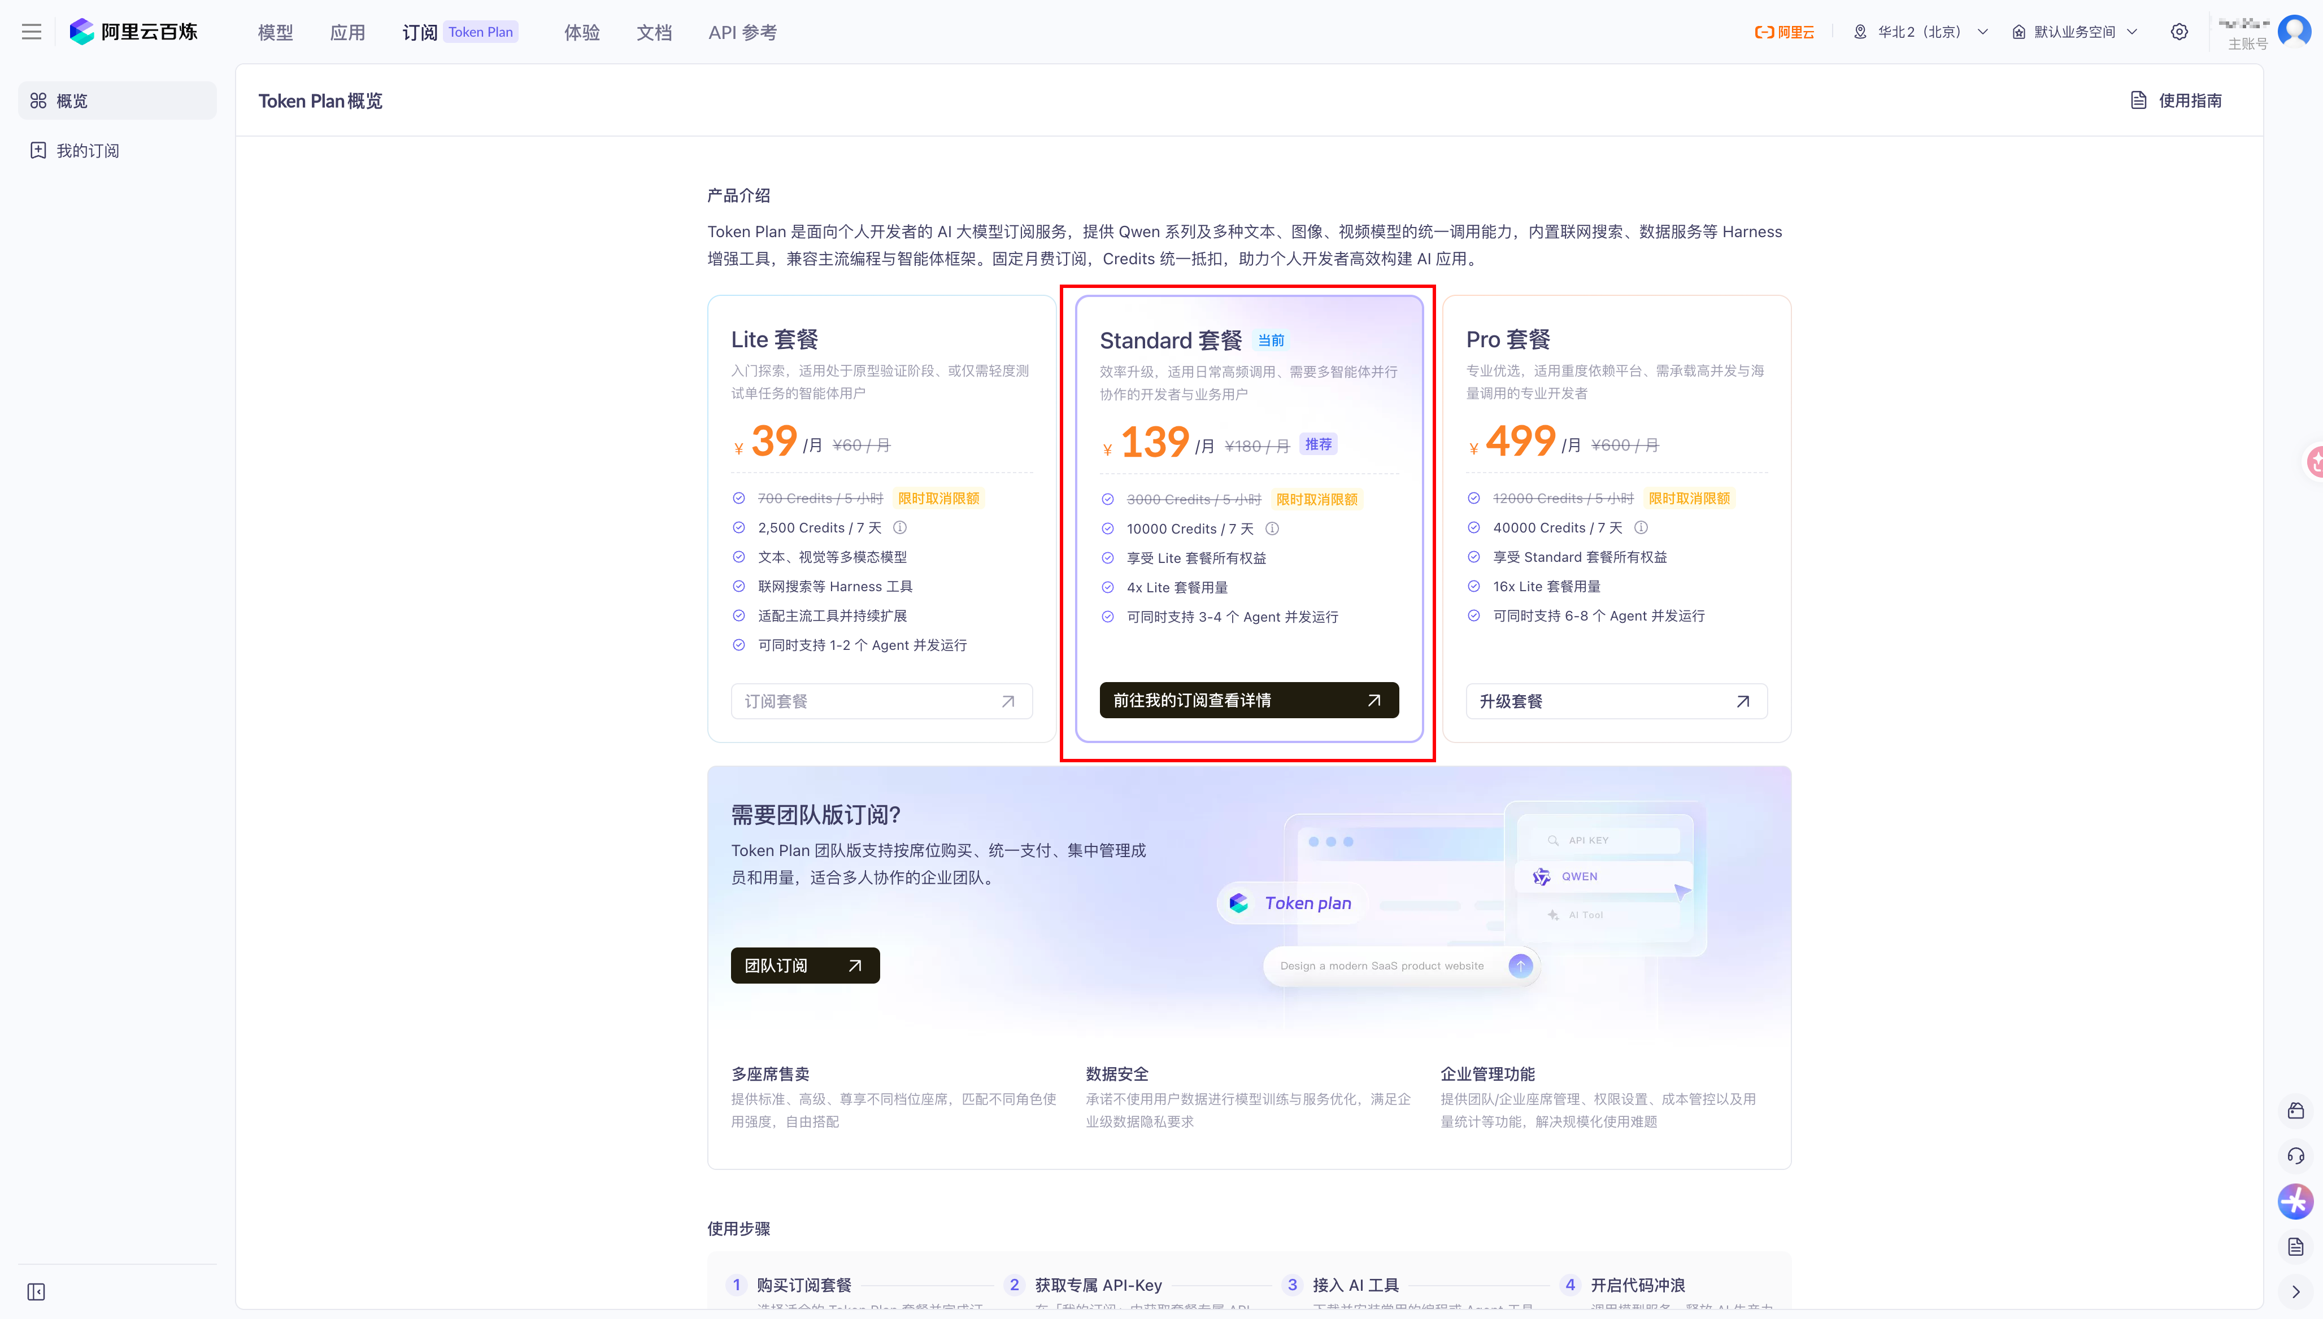Click info icon next to 40000 Credits / 7 天

point(1641,527)
